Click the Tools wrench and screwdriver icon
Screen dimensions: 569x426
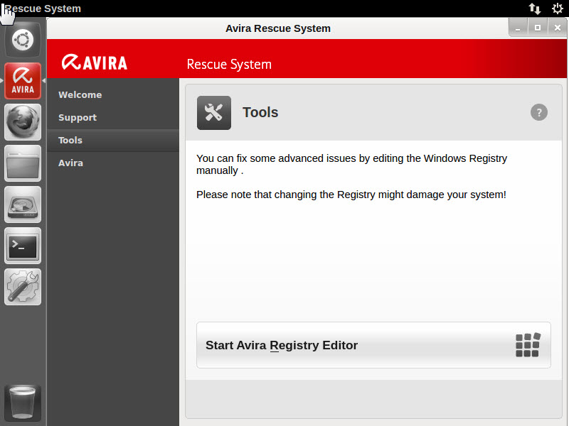214,113
